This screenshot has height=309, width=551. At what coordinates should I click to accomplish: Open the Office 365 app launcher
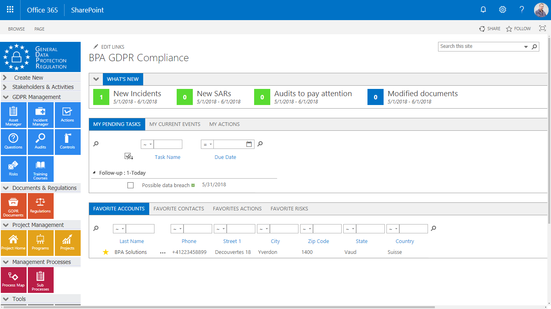(10, 10)
